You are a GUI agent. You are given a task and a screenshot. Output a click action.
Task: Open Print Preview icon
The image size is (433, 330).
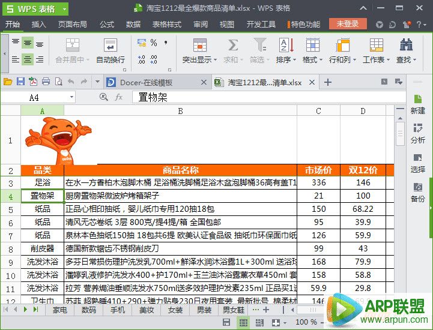(x=58, y=82)
